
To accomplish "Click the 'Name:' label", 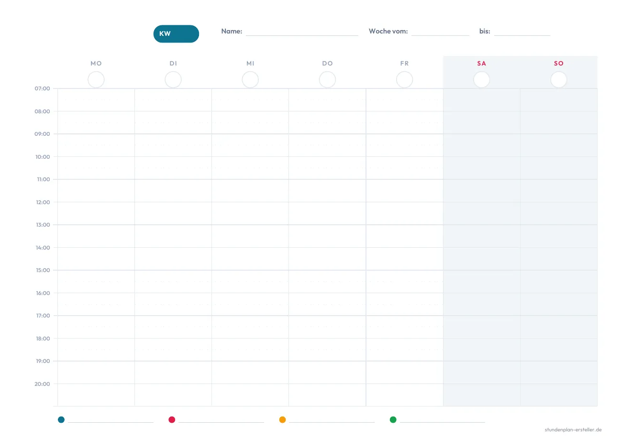I will point(232,31).
